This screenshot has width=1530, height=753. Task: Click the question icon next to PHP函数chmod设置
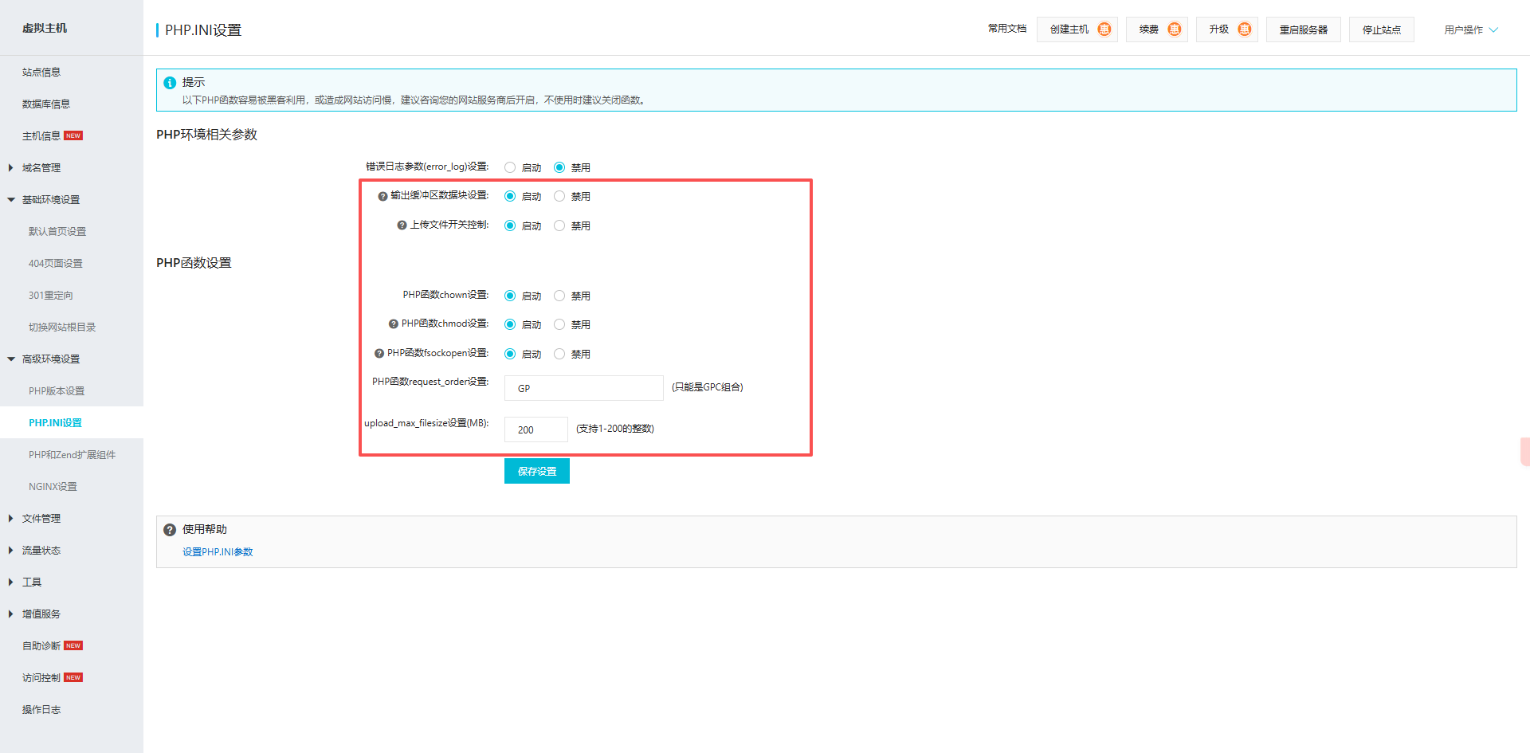pyautogui.click(x=393, y=324)
